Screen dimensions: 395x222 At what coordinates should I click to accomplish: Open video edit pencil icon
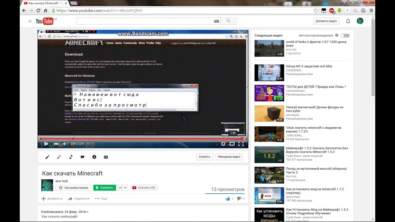tap(47, 157)
